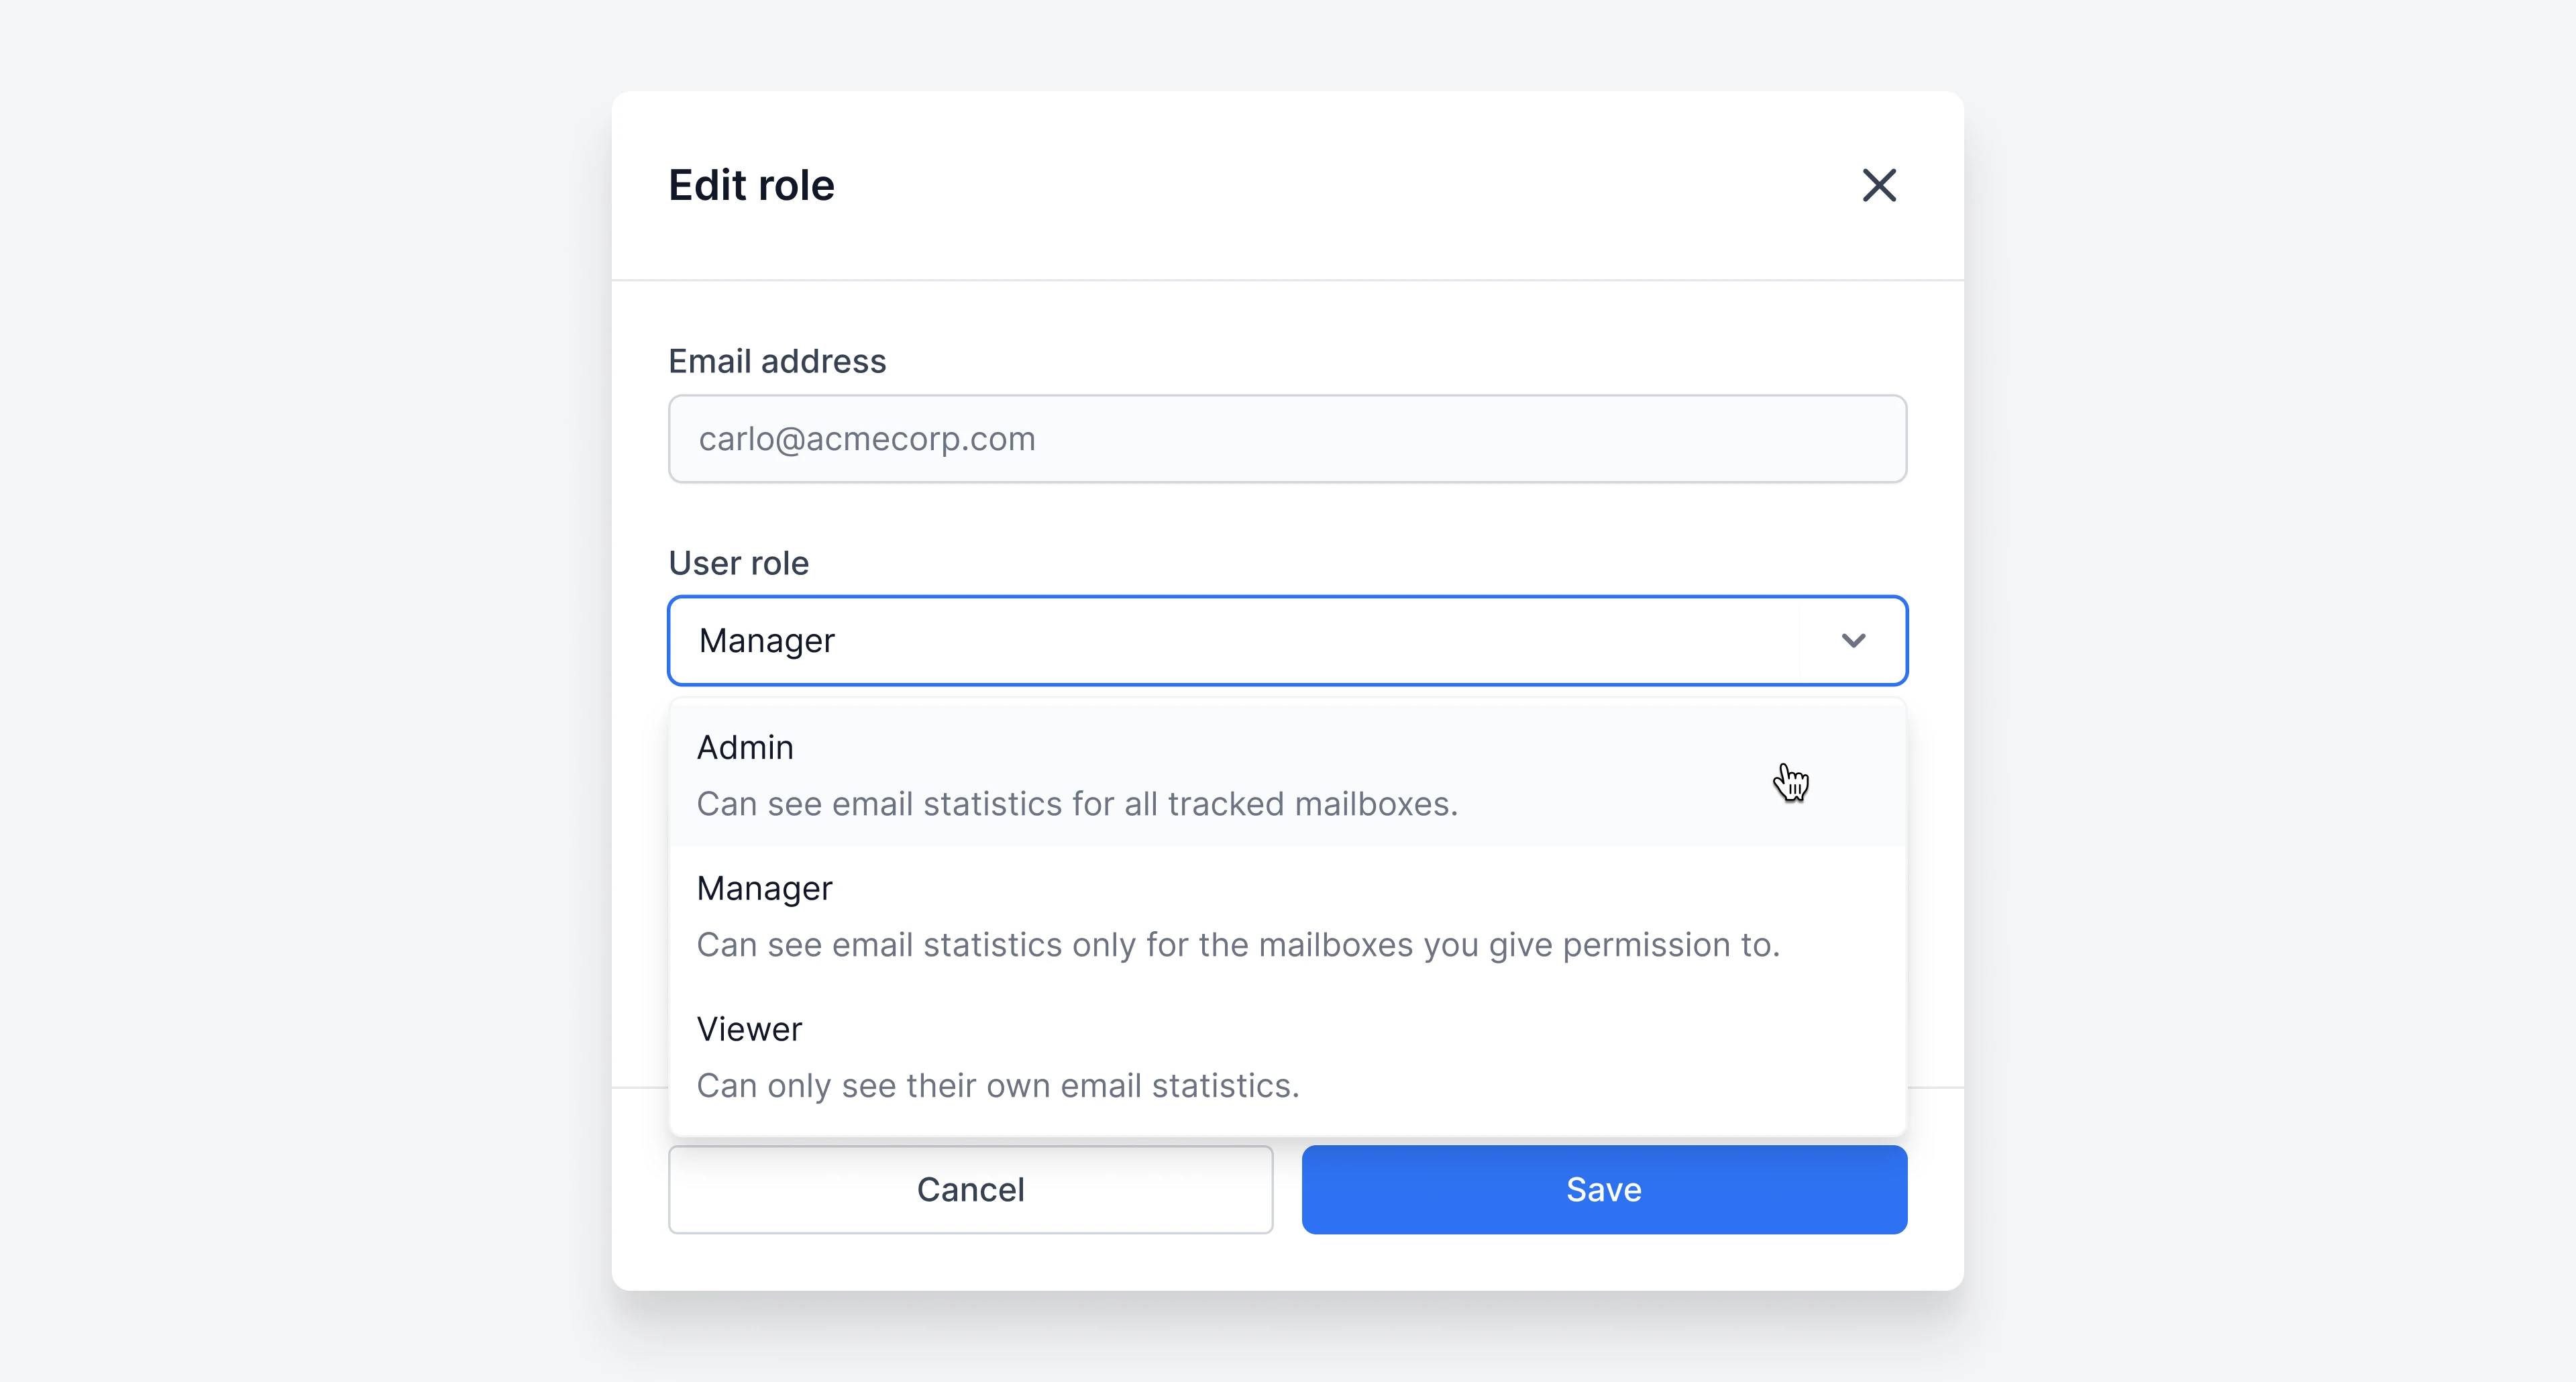
Task: Click Viewer description about own statistics
Action: point(998,1086)
